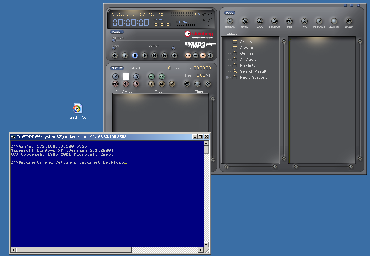Click the Time column header in Playlist

coord(199,91)
